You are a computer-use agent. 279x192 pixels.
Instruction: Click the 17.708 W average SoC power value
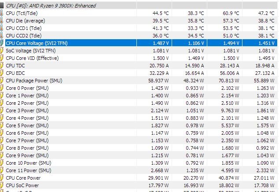(x=264, y=185)
